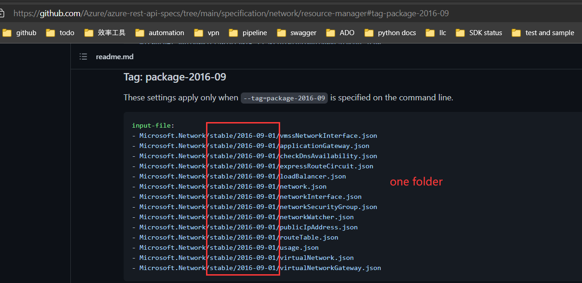Click the loadBalancer.json line
Image resolution: width=582 pixels, height=283 pixels.
click(x=239, y=176)
